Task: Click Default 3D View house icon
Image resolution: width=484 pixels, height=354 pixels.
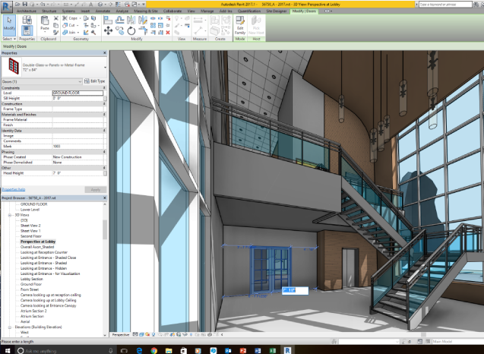Action: (100, 5)
